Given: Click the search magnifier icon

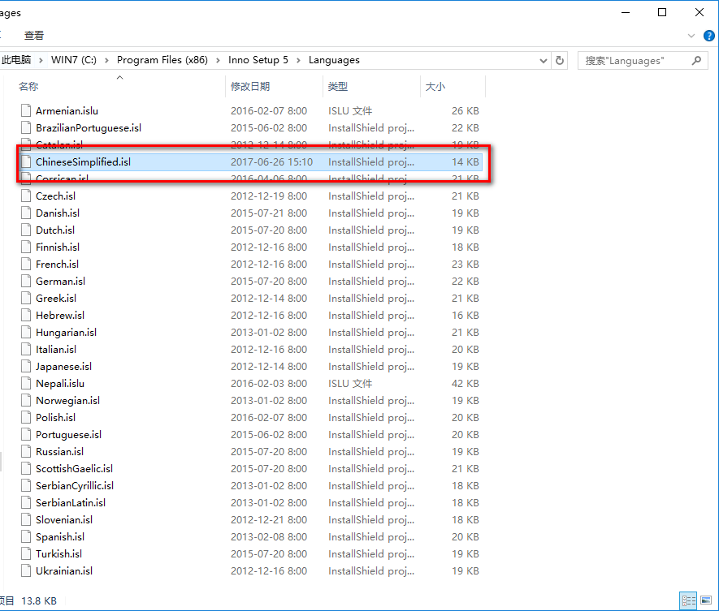Looking at the screenshot, I should point(696,61).
